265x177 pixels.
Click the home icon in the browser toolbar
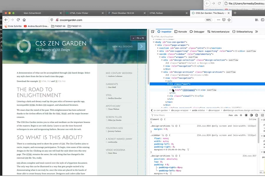pyautogui.click(x=24, y=20)
